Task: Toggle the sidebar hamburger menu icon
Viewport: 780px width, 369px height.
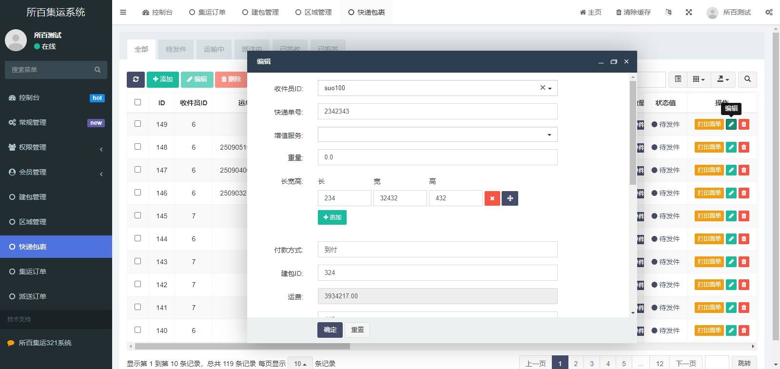Action: (123, 12)
